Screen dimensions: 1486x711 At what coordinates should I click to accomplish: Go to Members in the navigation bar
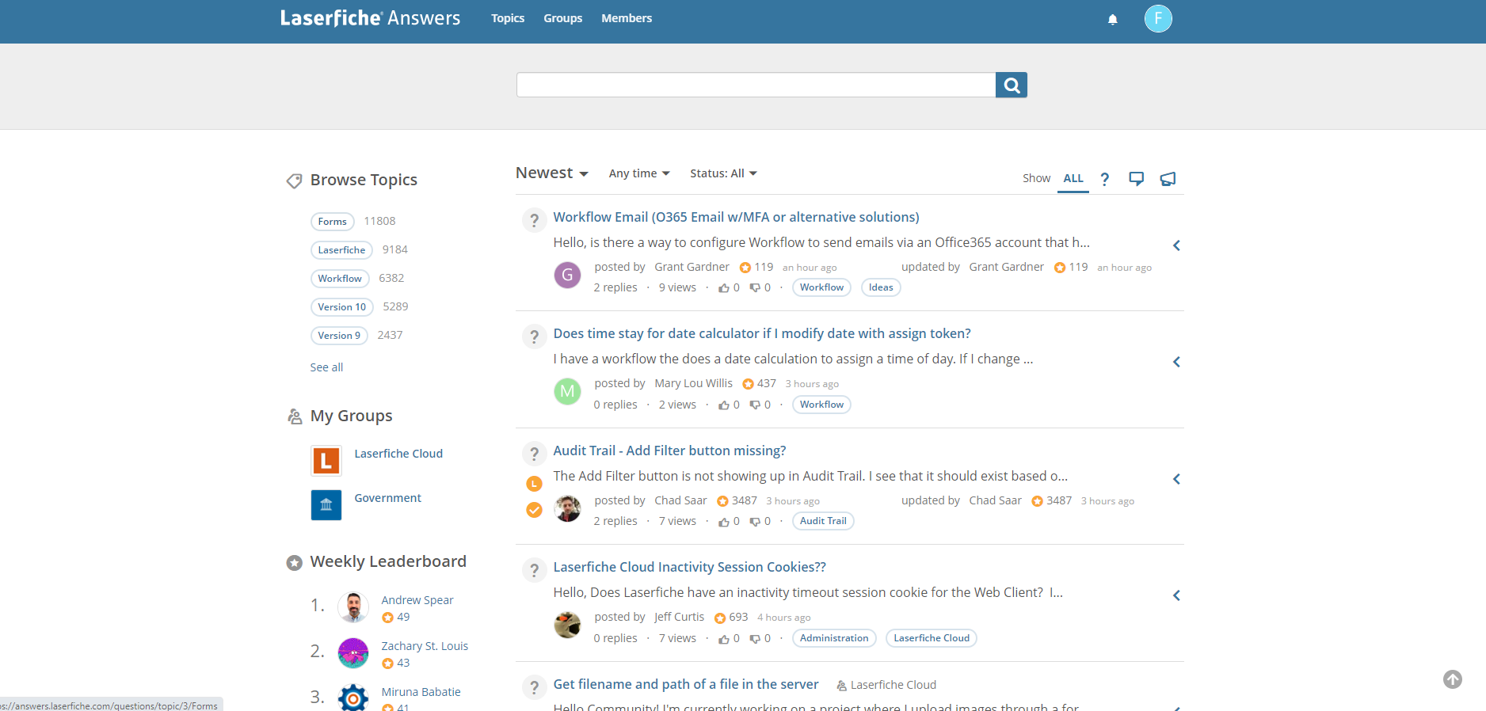click(627, 18)
